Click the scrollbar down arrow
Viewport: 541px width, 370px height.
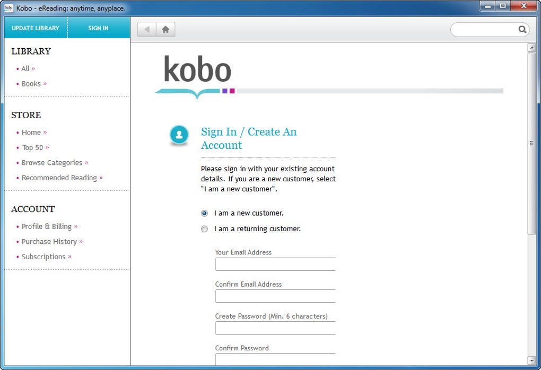click(531, 360)
